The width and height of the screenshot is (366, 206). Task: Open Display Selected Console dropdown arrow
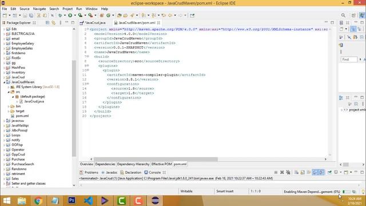pyautogui.click(x=341, y=172)
